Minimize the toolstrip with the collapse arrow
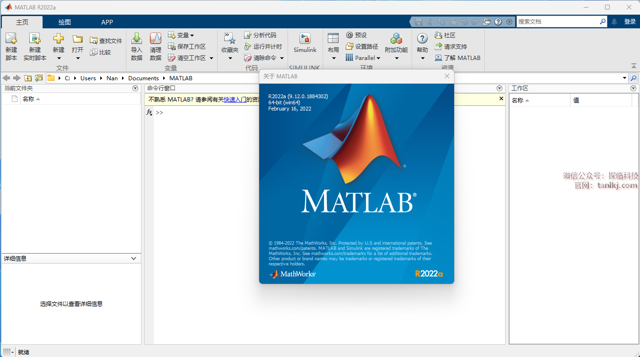Screen dimensions: 640x357 pyautogui.click(x=634, y=66)
